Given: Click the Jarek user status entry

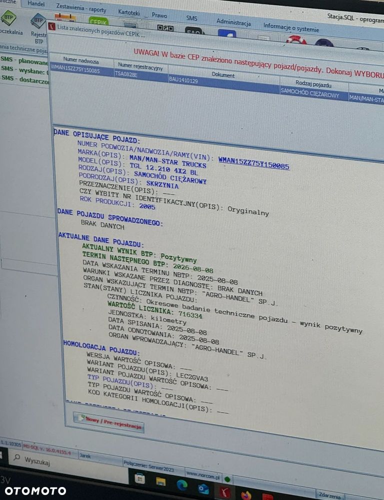Looking at the screenshot, I should [x=85, y=456].
